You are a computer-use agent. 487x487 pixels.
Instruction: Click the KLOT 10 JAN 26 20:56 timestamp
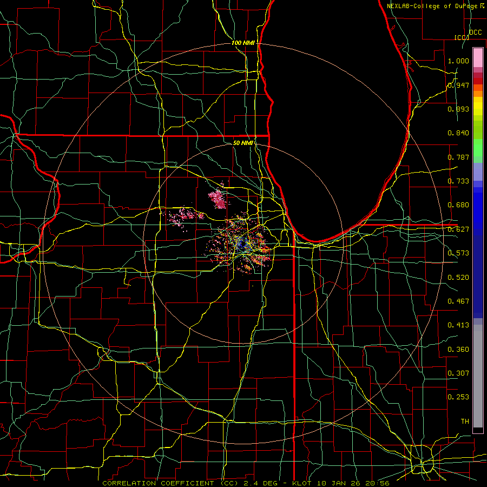(x=341, y=483)
